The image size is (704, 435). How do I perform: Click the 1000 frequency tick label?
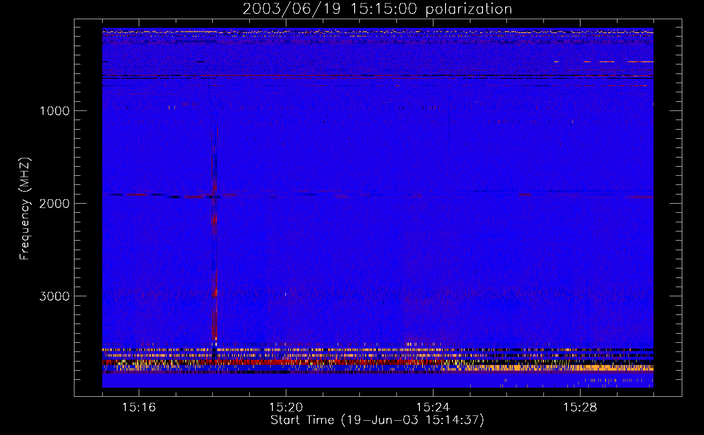coord(55,111)
